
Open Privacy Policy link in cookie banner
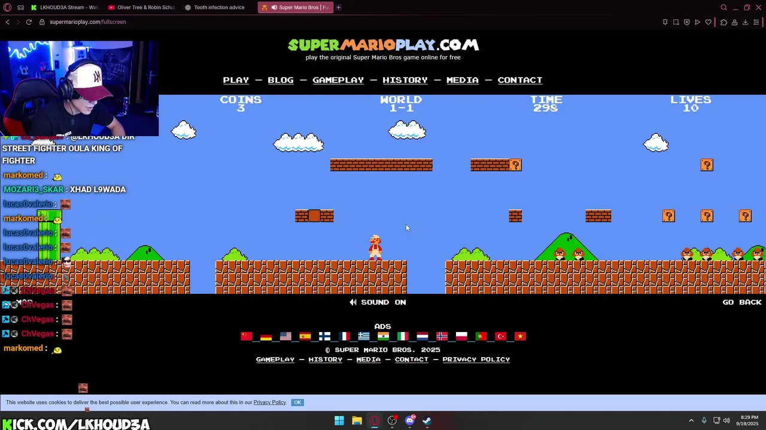click(x=270, y=403)
